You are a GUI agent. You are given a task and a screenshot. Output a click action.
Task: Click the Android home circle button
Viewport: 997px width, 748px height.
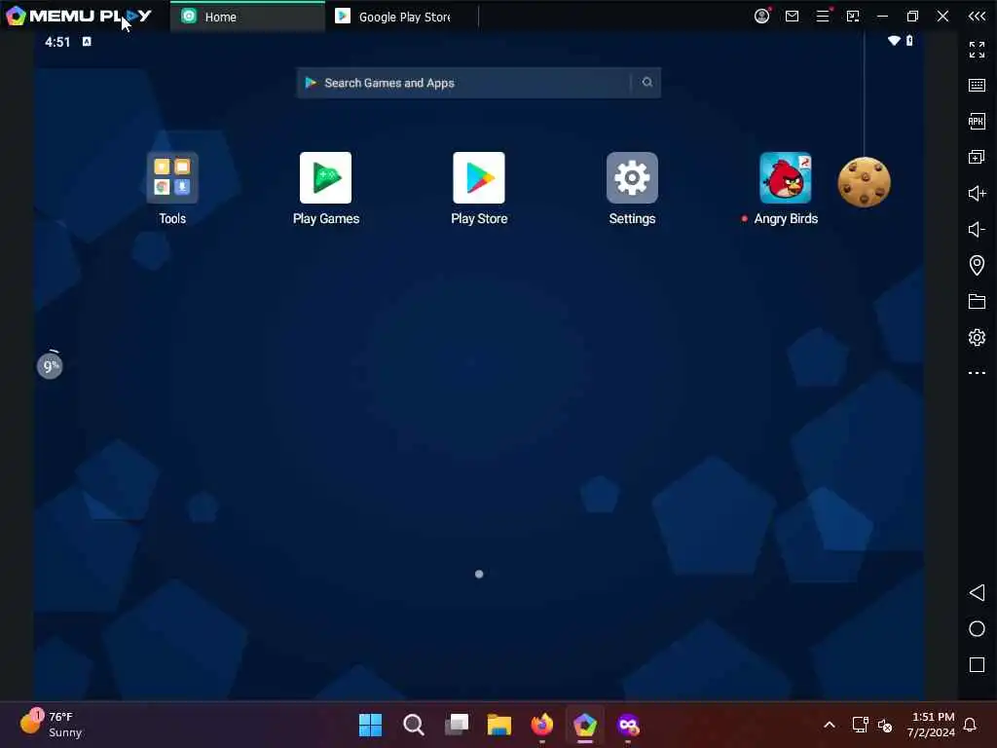(x=977, y=629)
